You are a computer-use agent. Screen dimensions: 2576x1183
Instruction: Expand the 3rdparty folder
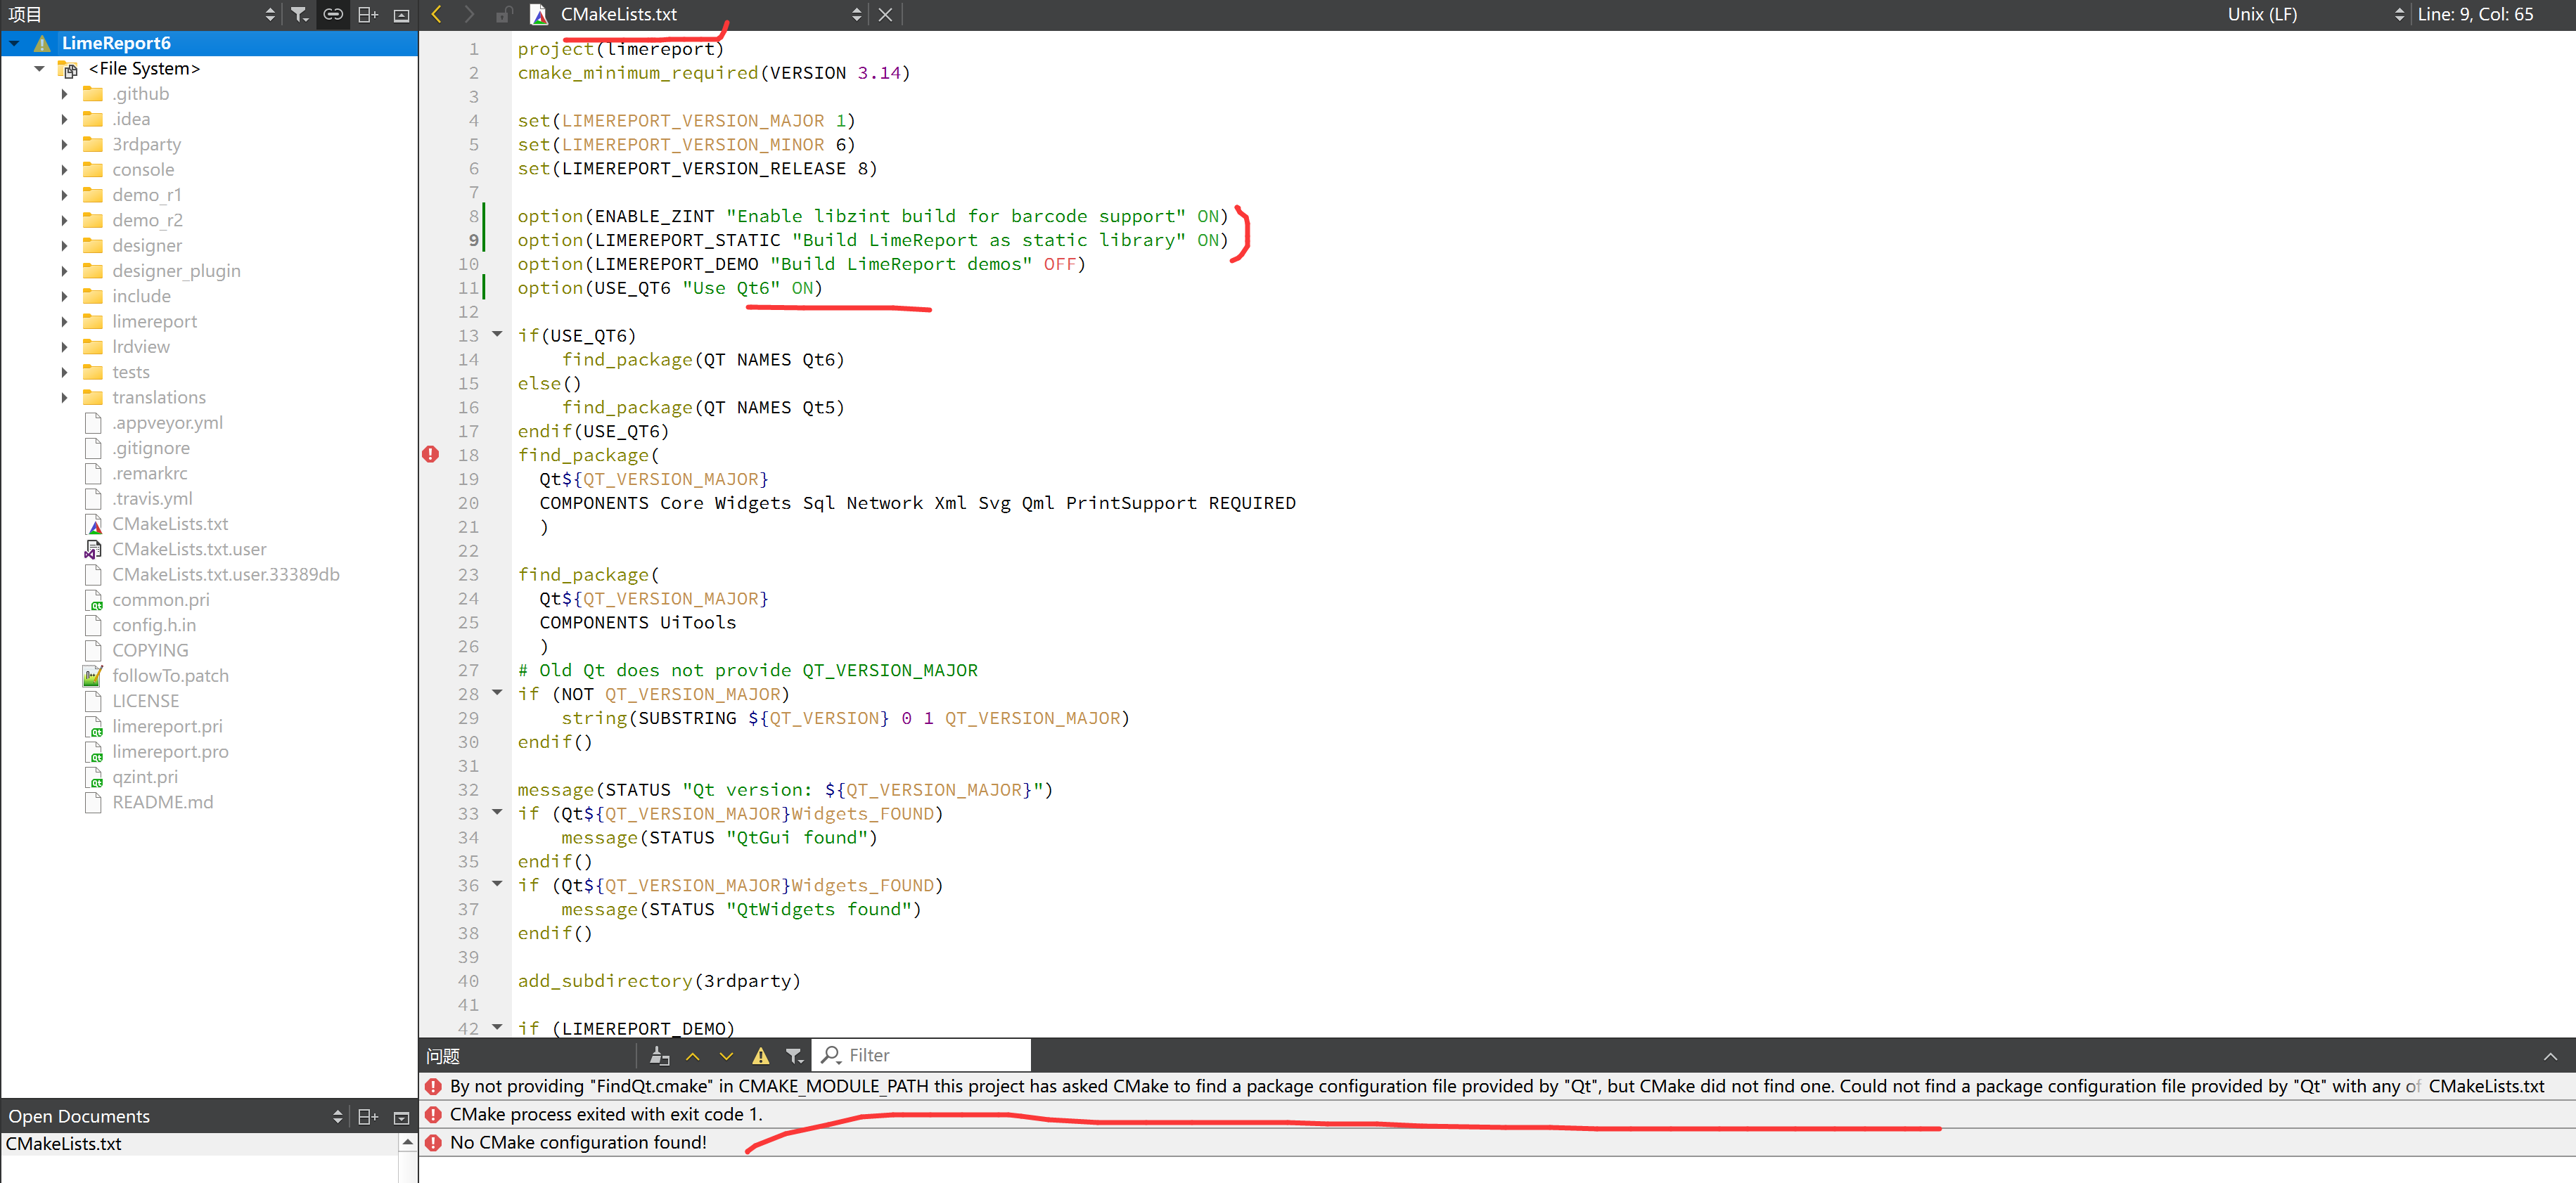coord(65,144)
